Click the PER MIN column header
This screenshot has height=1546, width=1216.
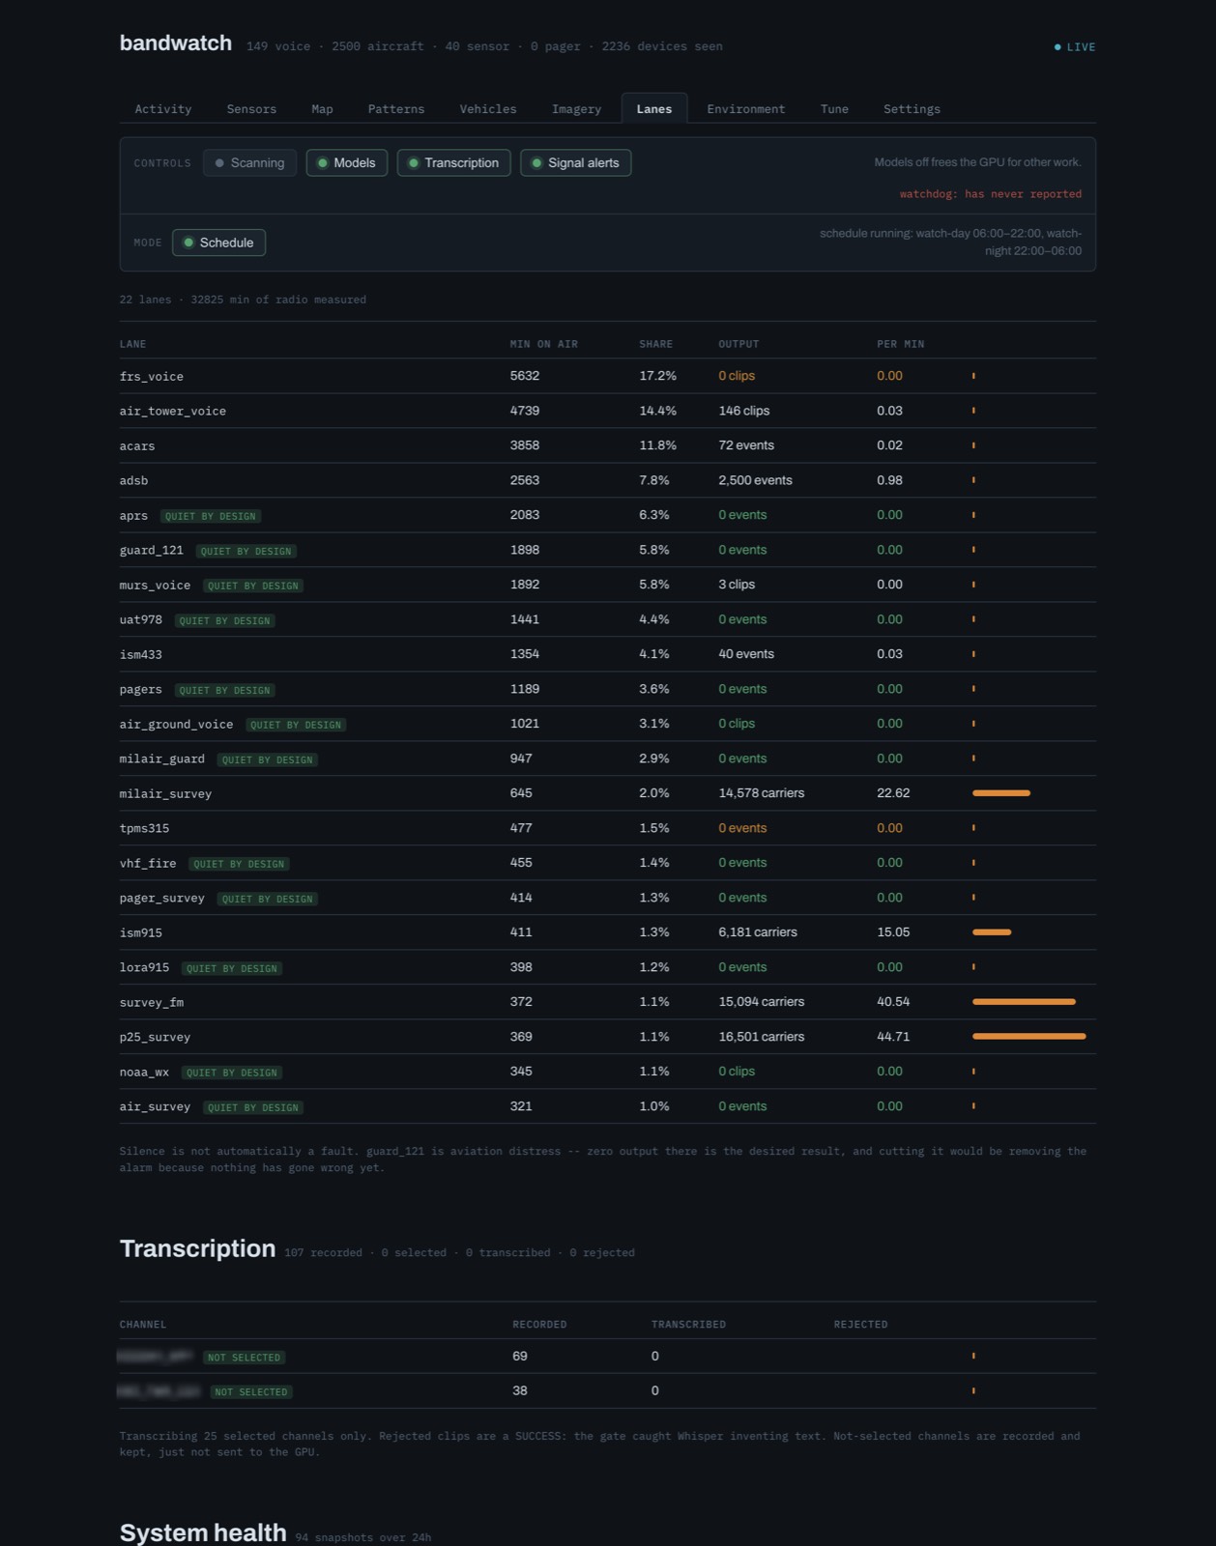point(900,344)
